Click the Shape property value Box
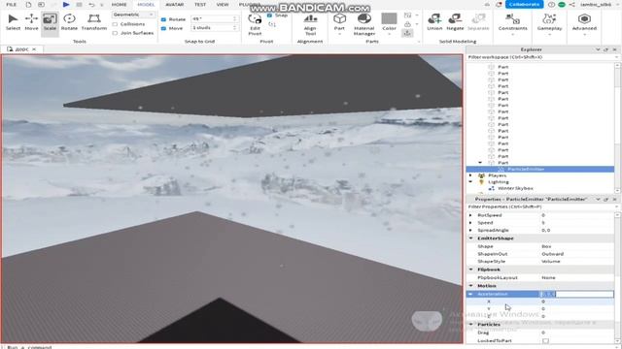Viewport: 622px width, 349px height. [x=546, y=246]
